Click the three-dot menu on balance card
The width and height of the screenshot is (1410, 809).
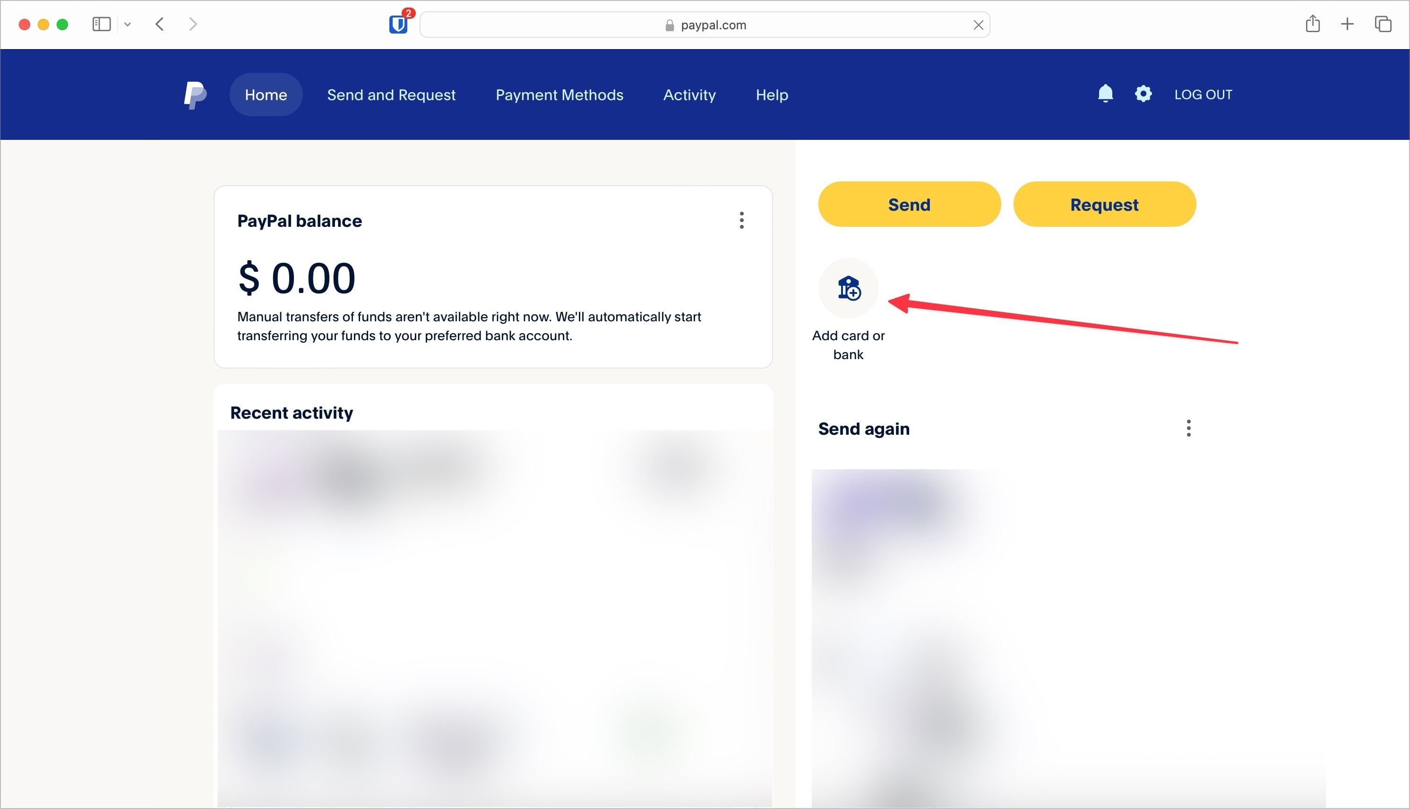click(x=742, y=221)
